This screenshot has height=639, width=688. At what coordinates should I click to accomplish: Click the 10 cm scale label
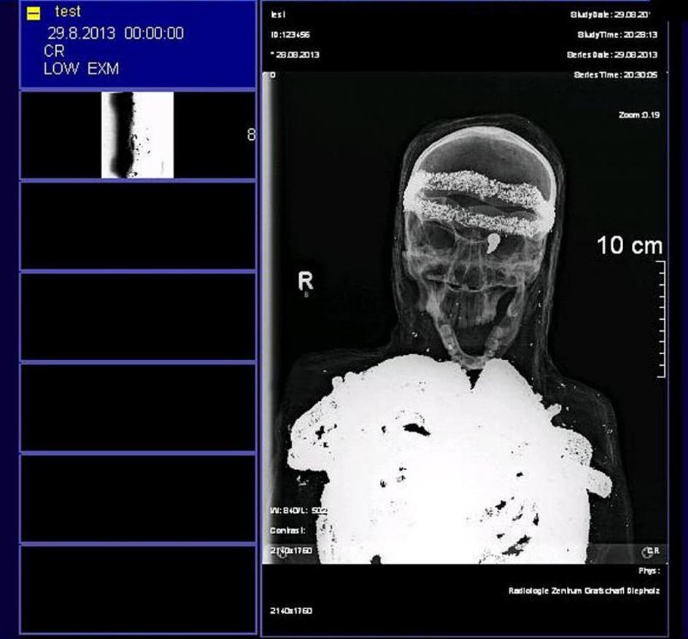[629, 246]
